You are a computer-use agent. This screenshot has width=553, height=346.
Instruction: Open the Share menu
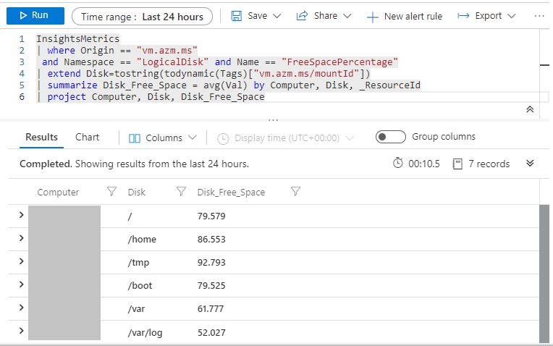click(324, 16)
